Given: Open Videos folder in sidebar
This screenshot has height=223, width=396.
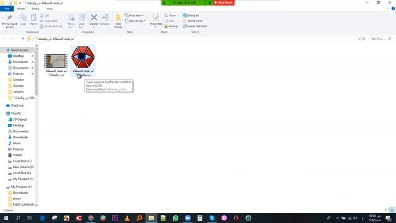Looking at the screenshot, I should (17, 155).
